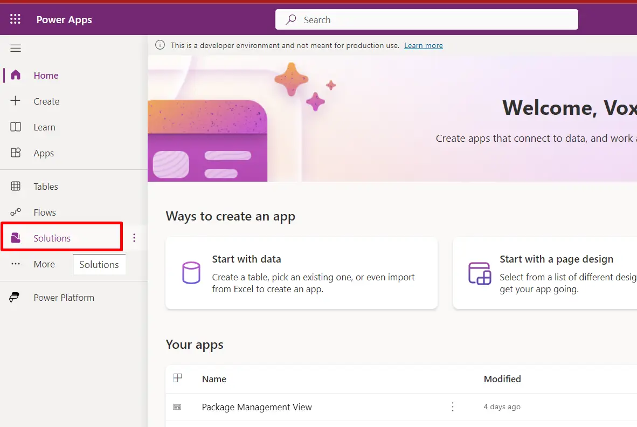Open the Package Management View app
This screenshot has width=637, height=427.
pyautogui.click(x=257, y=407)
